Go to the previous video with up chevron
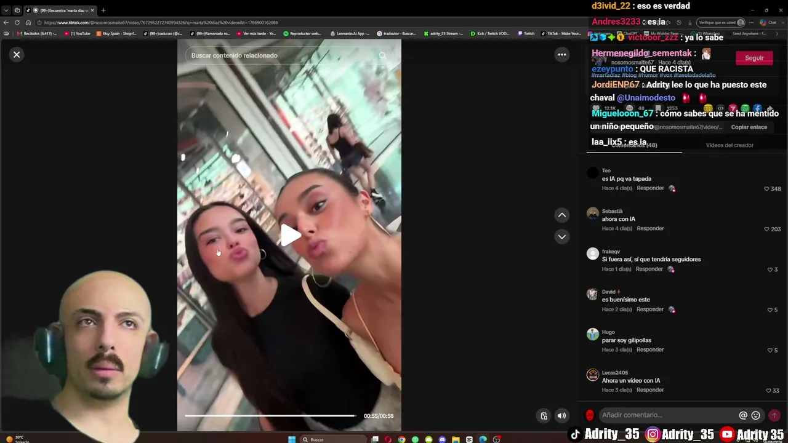The height and width of the screenshot is (443, 788). pyautogui.click(x=562, y=215)
